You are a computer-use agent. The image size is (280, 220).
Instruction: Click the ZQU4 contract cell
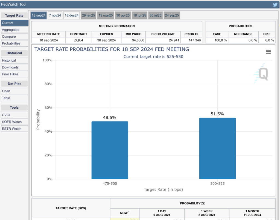pyautogui.click(x=78, y=40)
